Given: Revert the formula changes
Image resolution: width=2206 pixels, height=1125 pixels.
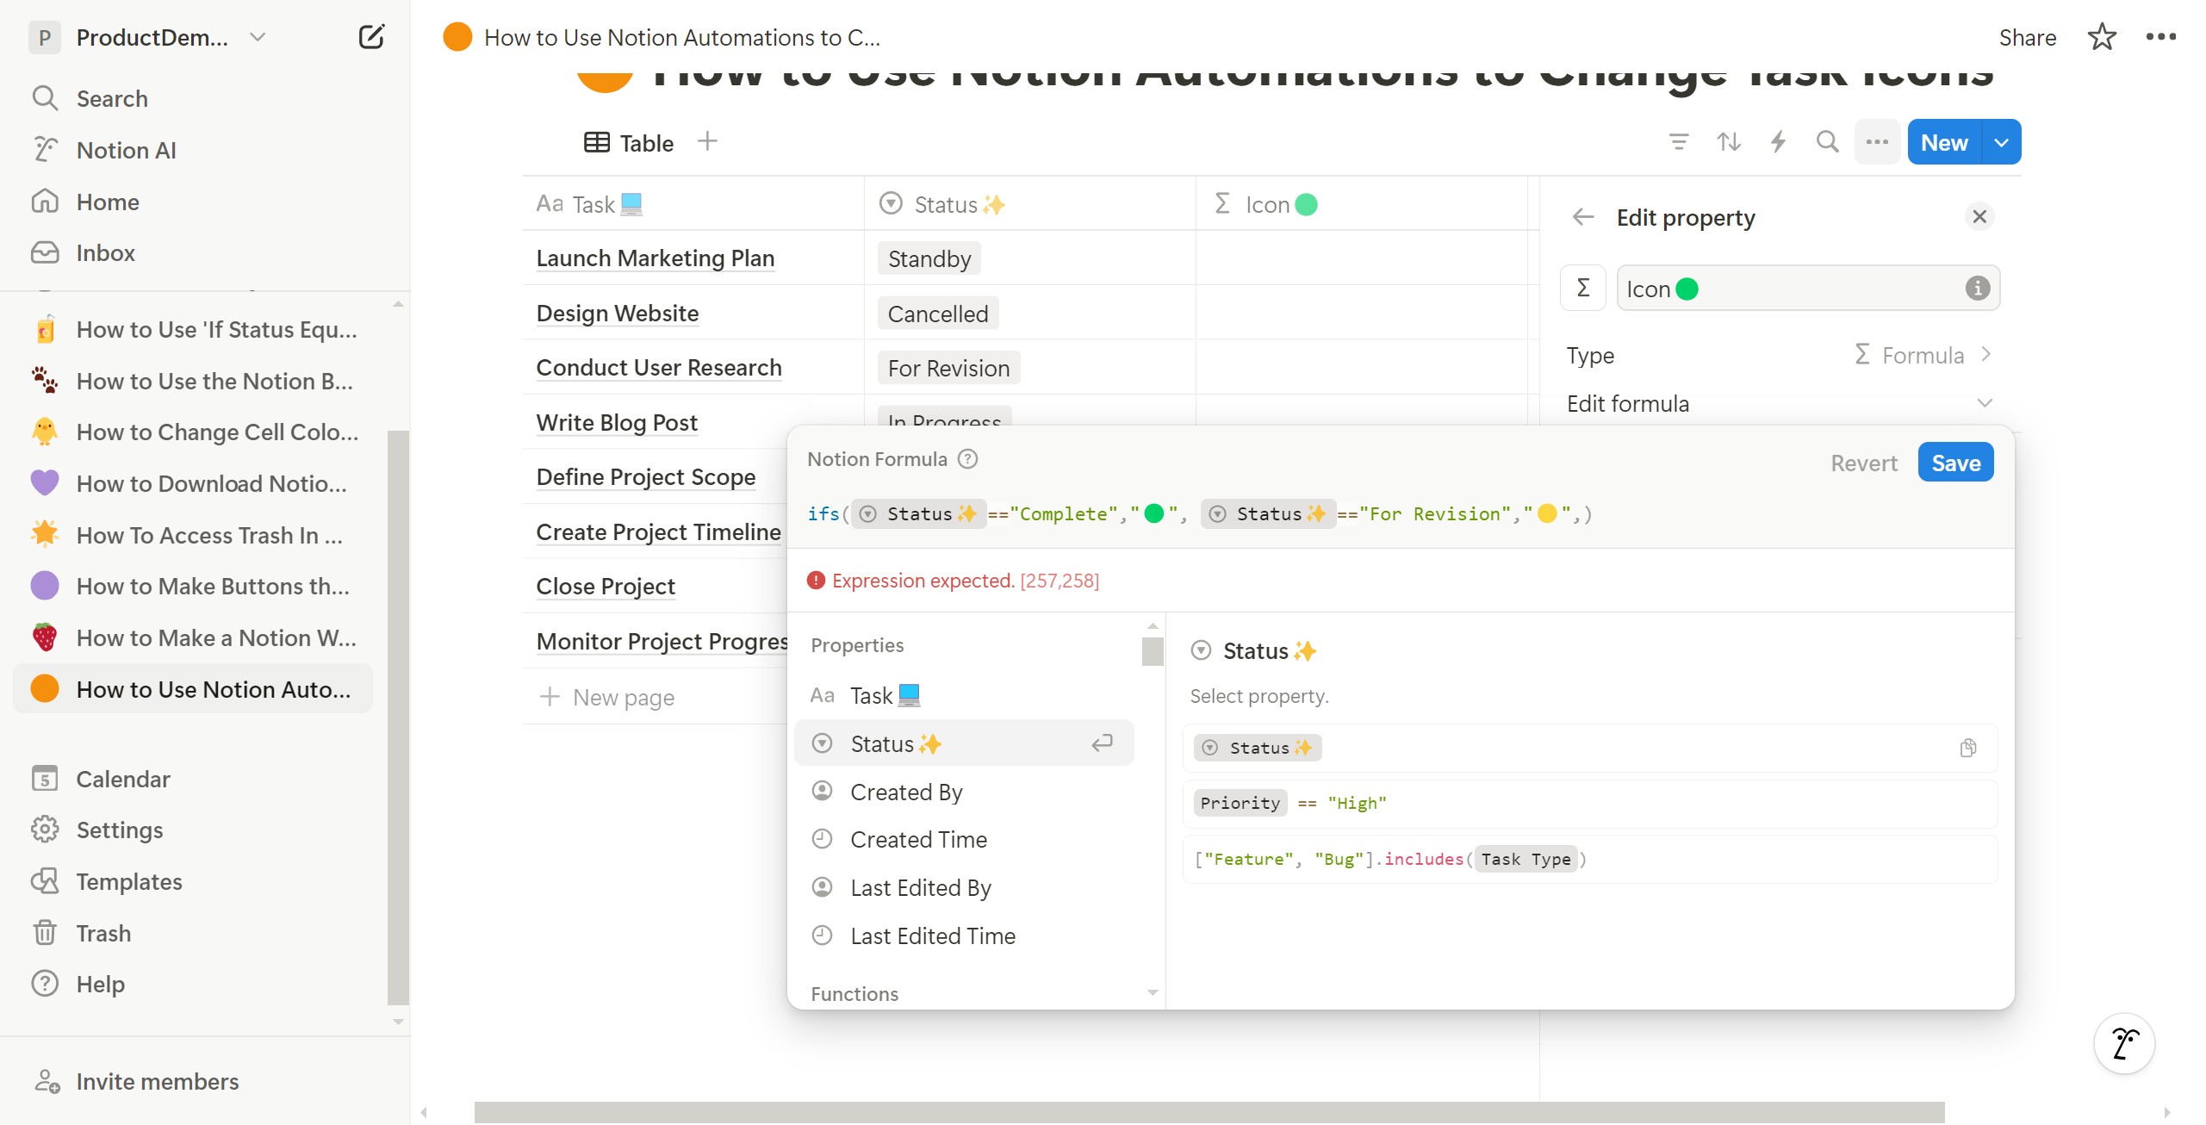Looking at the screenshot, I should [1864, 463].
